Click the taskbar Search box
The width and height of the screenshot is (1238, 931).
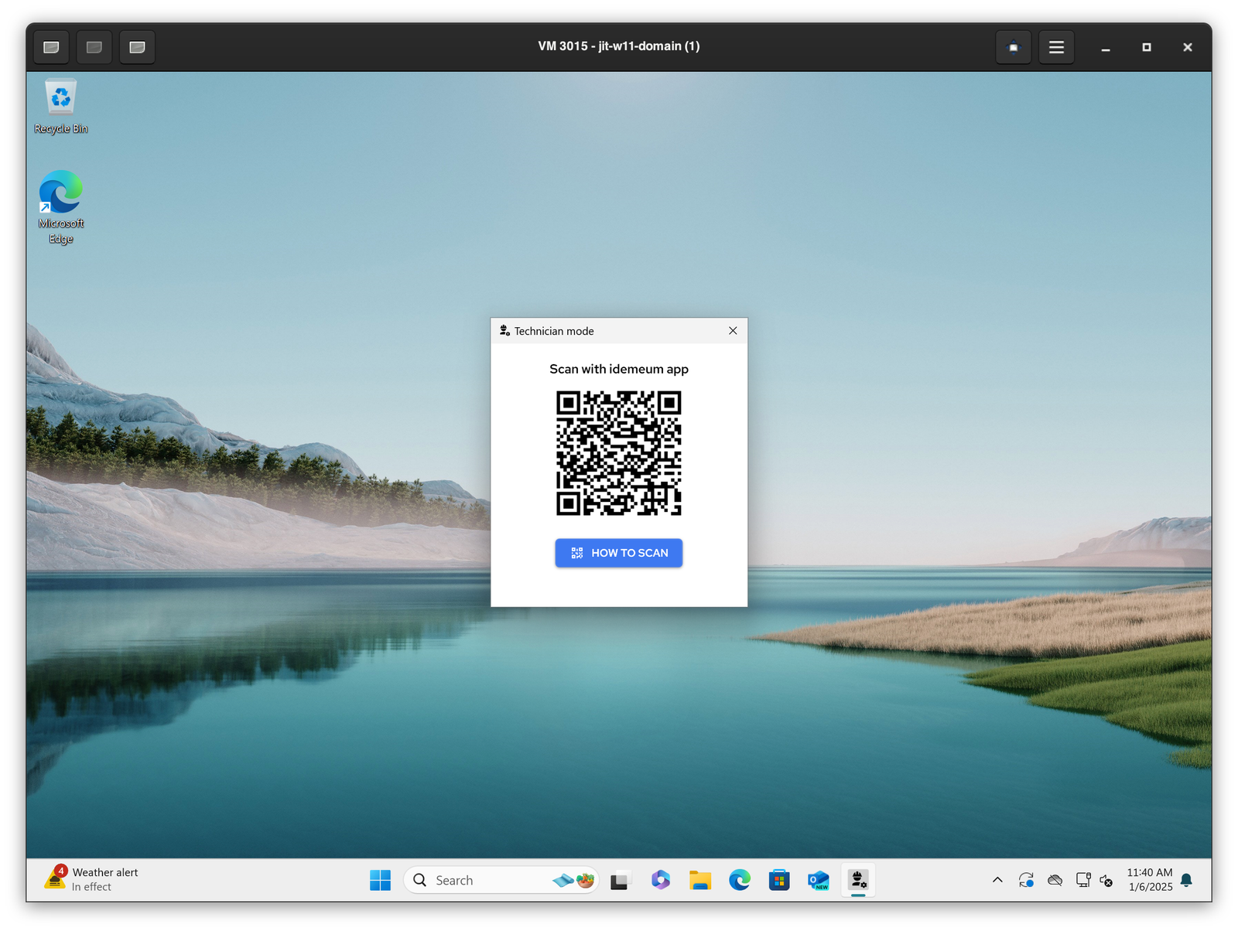501,880
